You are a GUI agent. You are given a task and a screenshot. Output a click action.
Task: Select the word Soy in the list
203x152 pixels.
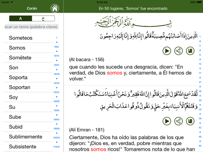[28, 97]
